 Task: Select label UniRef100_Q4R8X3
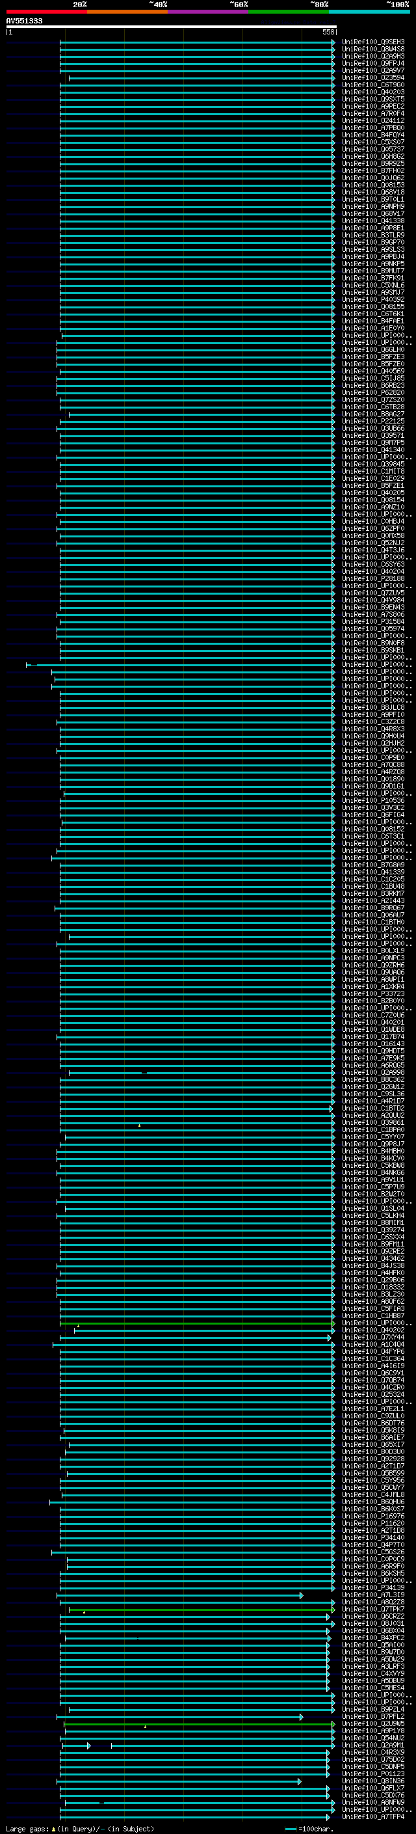coord(373,729)
